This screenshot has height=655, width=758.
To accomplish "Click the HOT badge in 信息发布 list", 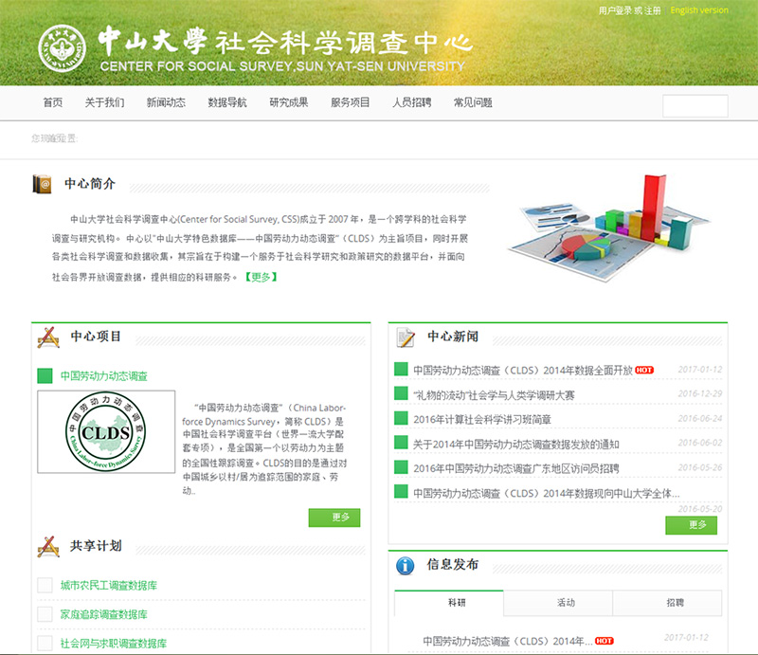I will (604, 641).
